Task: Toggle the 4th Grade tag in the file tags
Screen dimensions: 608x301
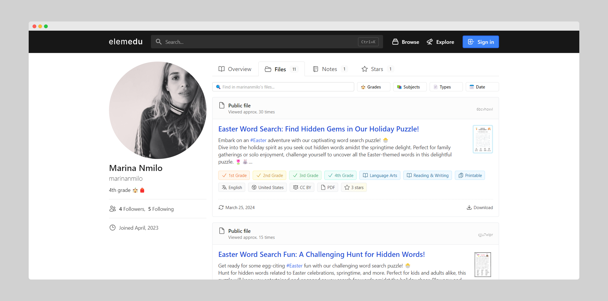Action: 340,175
